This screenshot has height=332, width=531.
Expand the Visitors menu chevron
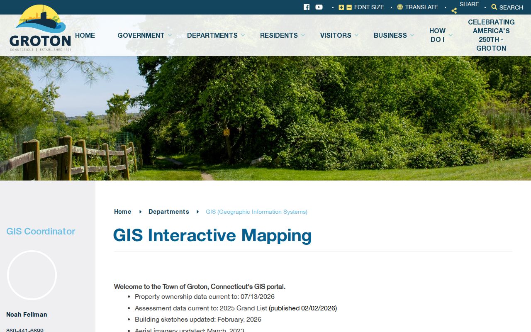coord(356,35)
